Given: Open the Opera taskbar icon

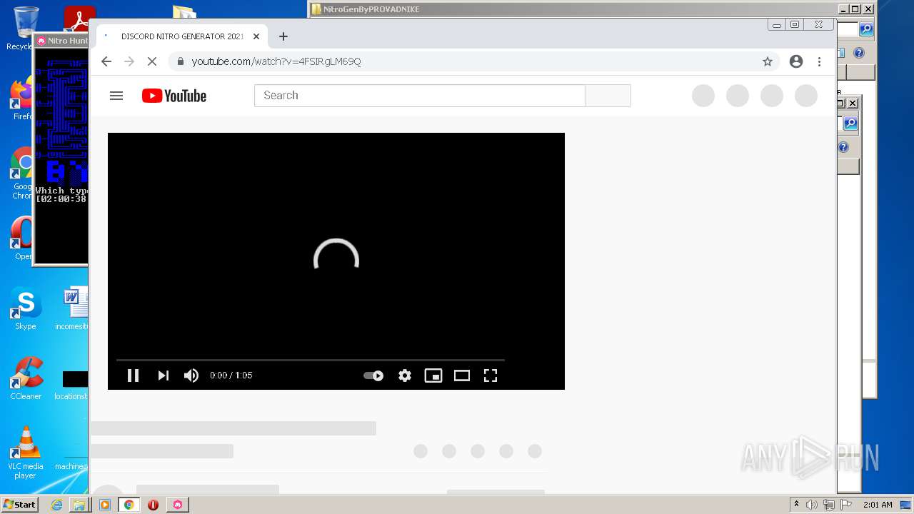Looking at the screenshot, I should tap(153, 505).
